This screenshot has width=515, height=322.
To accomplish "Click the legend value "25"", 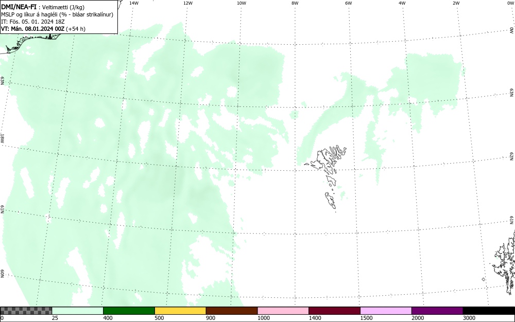I will click(55, 318).
